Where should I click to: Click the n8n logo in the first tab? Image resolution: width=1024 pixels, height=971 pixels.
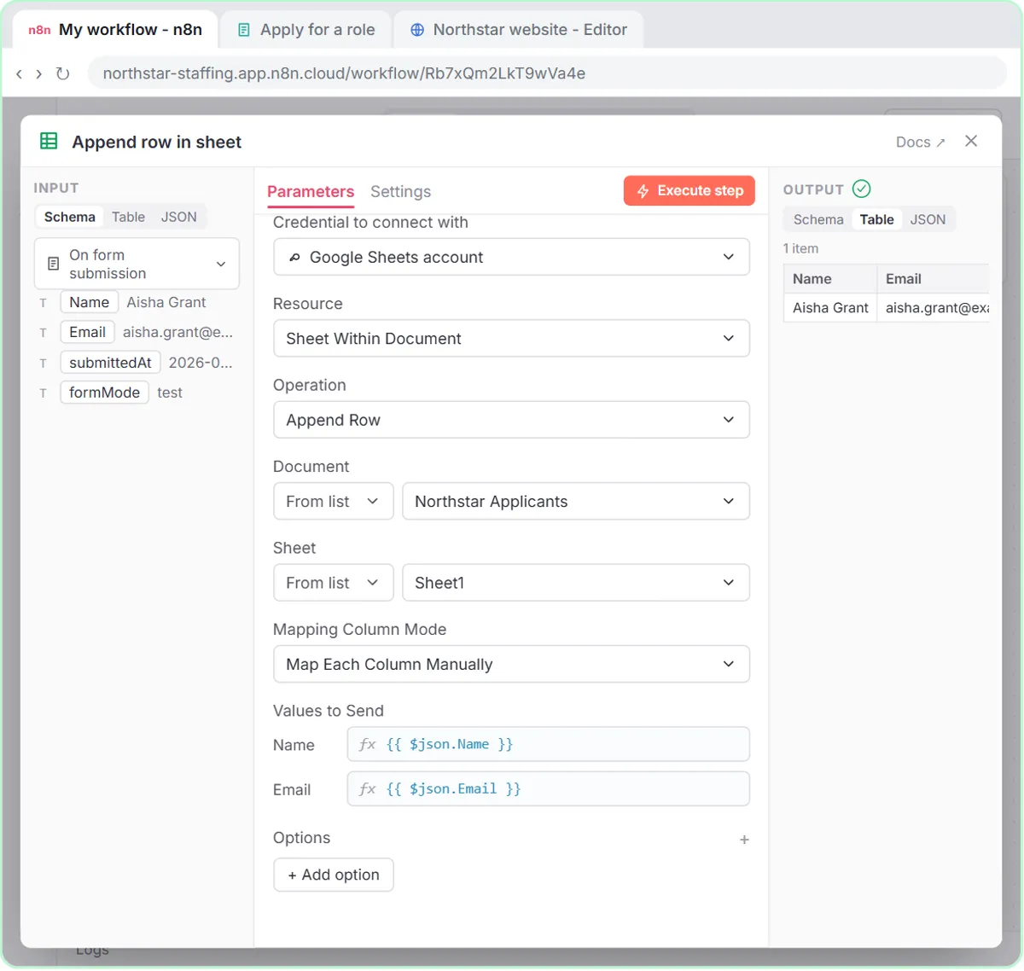coord(39,30)
